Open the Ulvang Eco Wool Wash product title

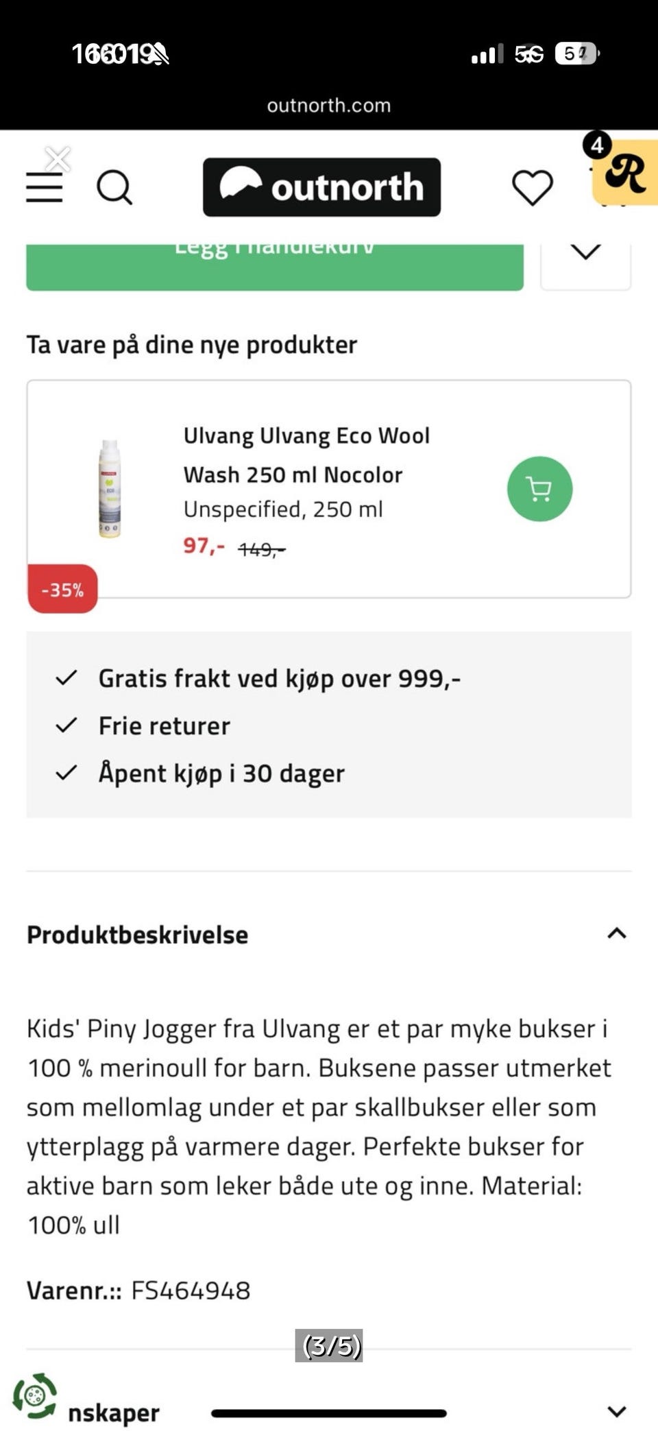(306, 455)
